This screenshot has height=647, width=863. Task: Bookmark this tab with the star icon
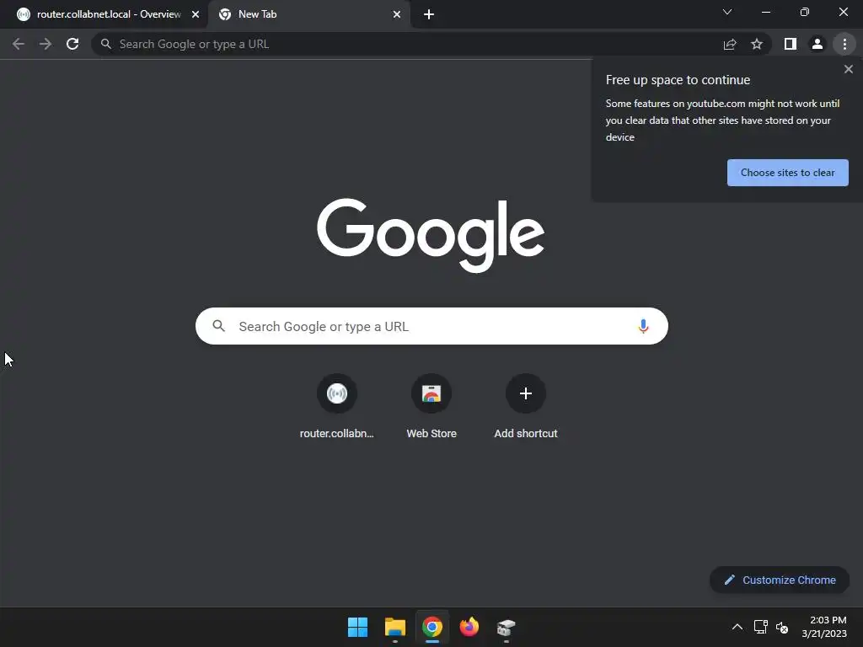(x=757, y=44)
